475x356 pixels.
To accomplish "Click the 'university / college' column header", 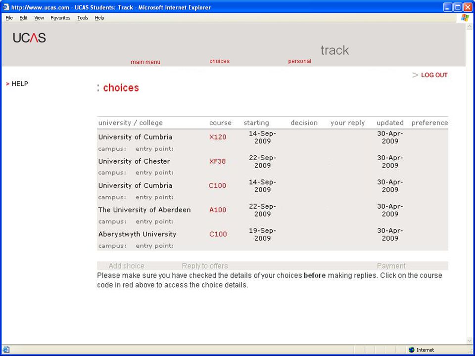I will [x=131, y=123].
